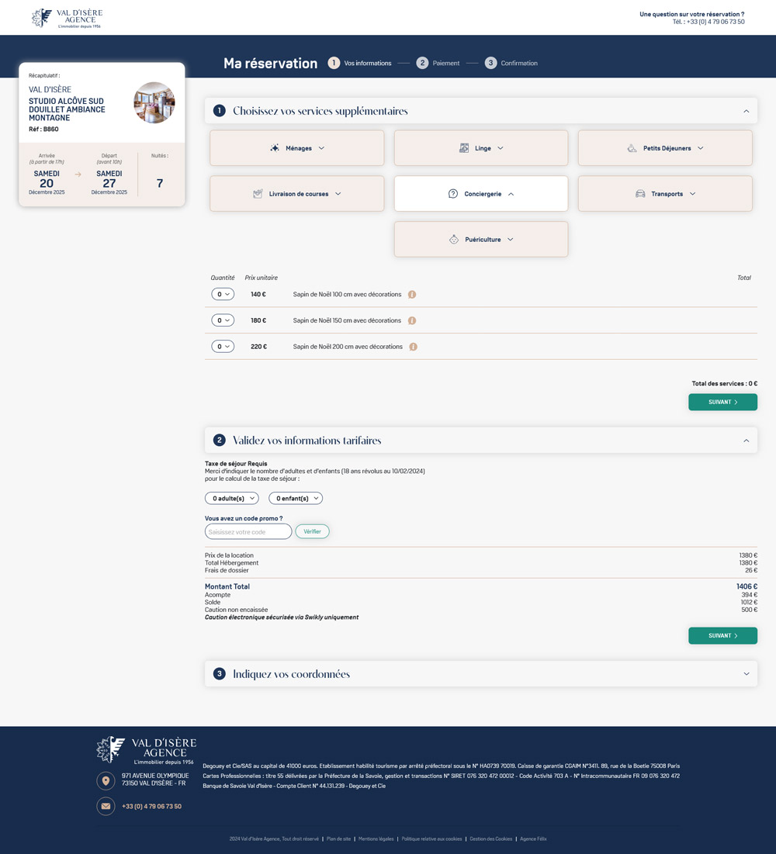Open quantity dropdown for the 140 € tree
776x854 pixels.
click(x=223, y=295)
